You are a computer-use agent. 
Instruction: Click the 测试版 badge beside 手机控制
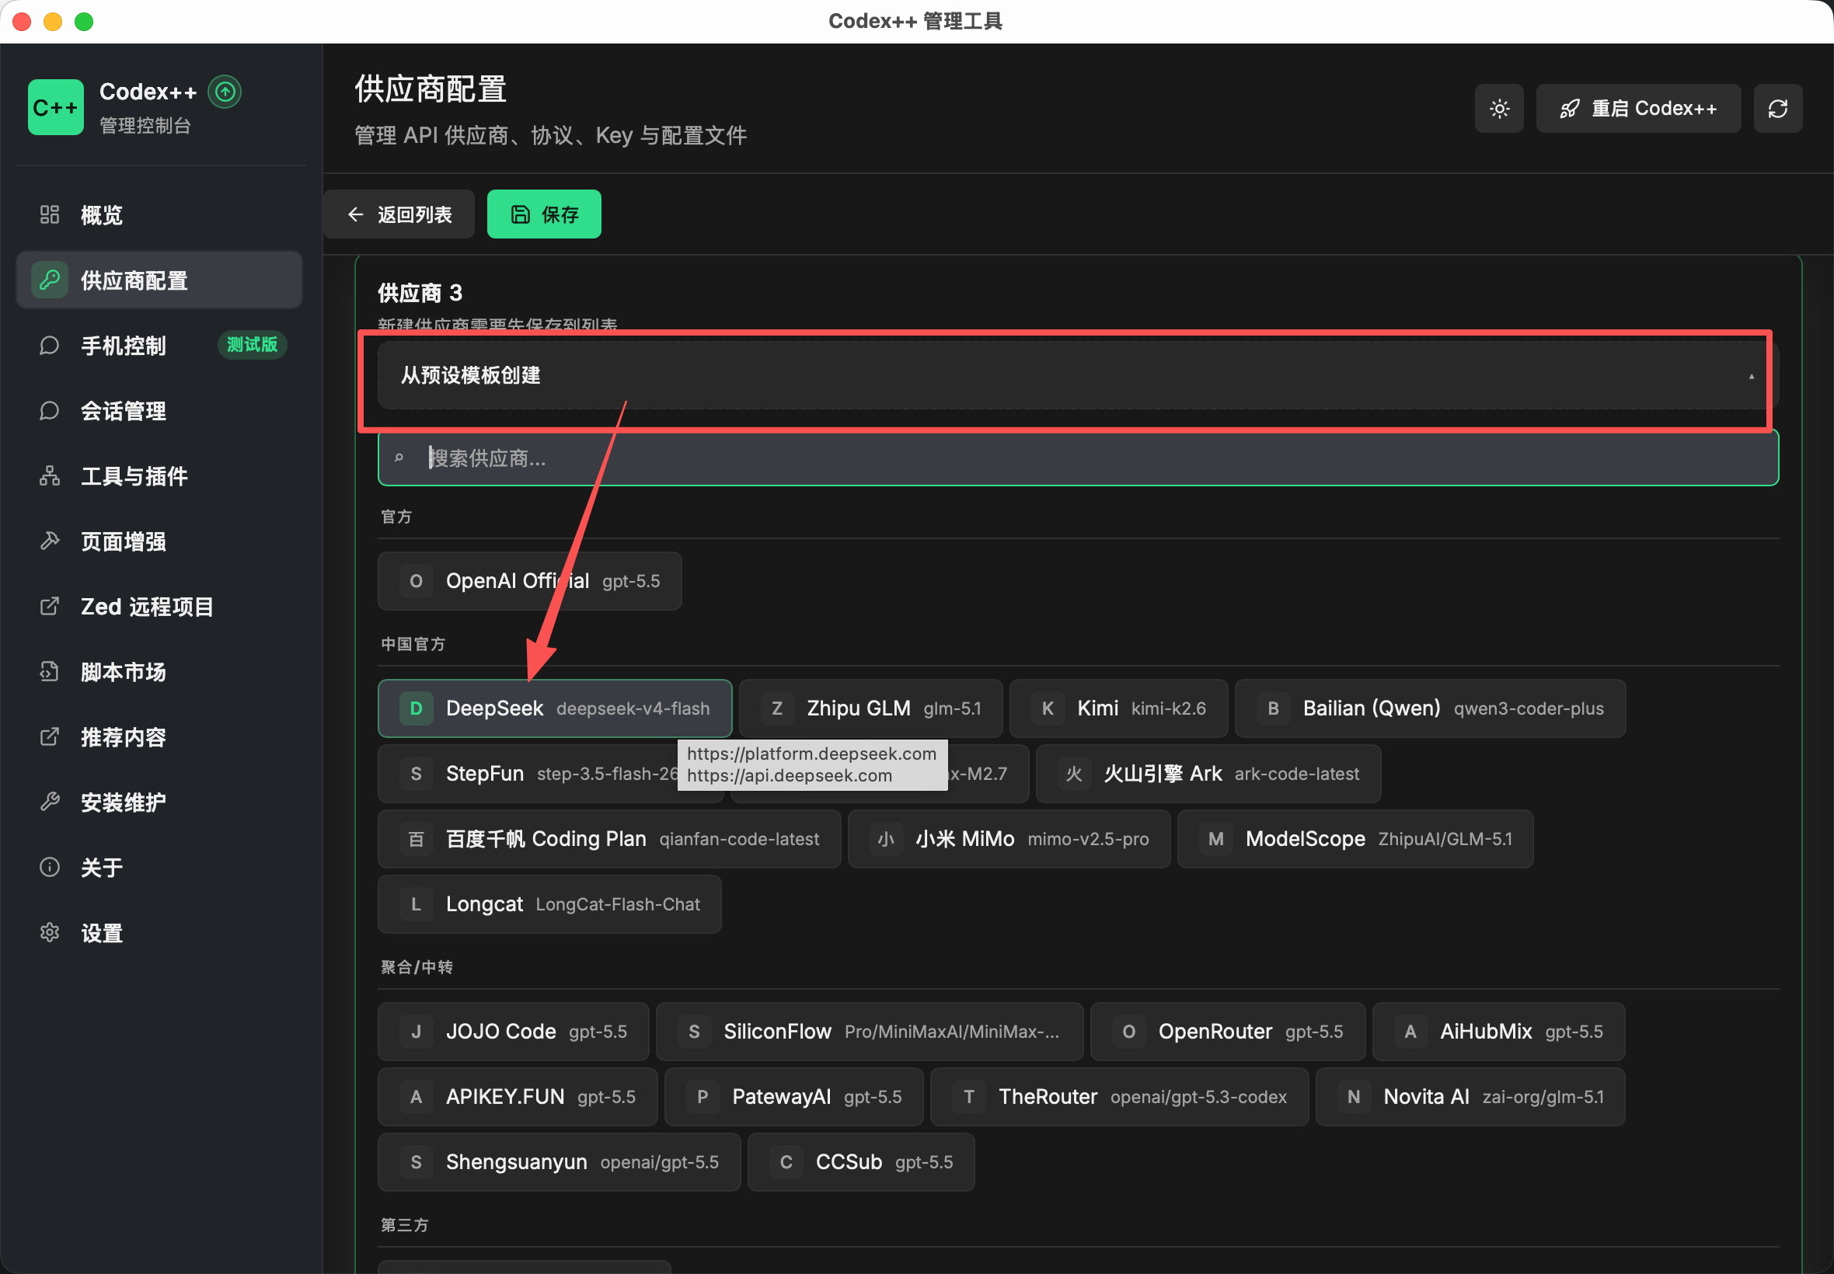tap(252, 345)
